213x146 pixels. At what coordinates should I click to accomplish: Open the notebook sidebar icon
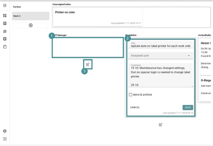pos(5,47)
